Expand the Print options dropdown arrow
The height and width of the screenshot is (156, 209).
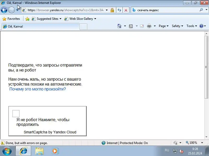tap(155, 26)
